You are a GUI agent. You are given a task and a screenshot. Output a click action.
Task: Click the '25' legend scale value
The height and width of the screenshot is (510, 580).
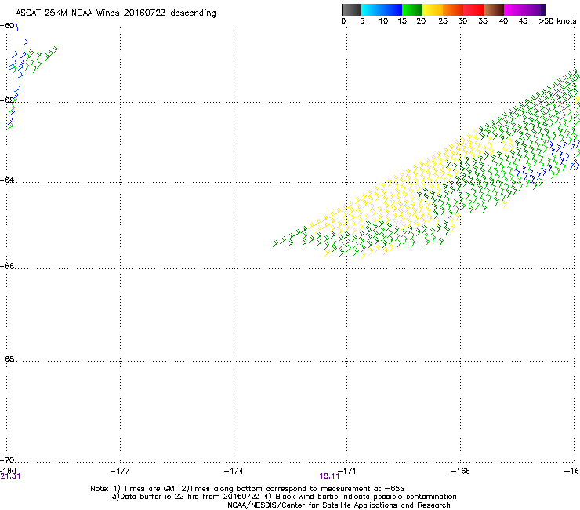click(x=443, y=21)
